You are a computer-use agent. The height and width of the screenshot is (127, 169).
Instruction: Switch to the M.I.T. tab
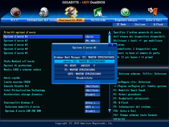pos(15,20)
